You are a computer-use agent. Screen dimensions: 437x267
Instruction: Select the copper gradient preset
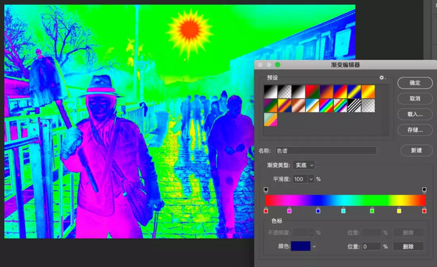coord(298,106)
